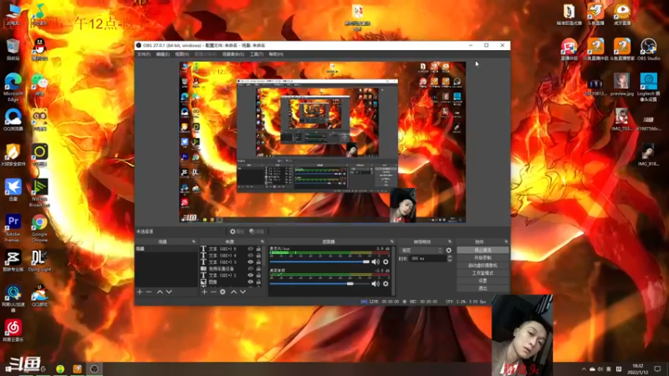Click the Settings button in Controls
This screenshot has height=376, width=669.
483,281
